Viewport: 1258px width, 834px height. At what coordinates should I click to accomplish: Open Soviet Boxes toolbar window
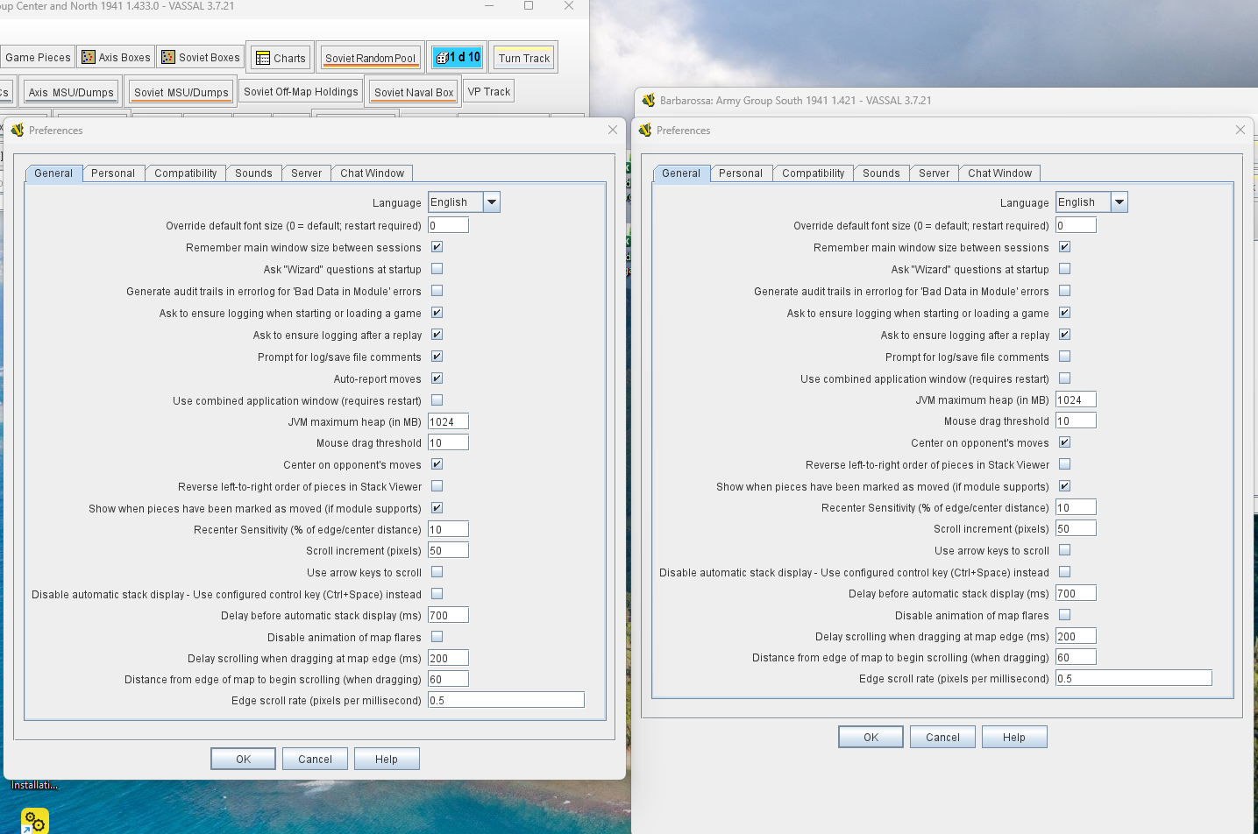201,57
